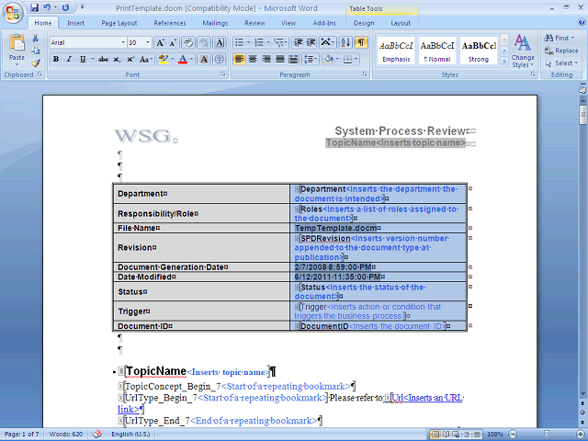Open the References tab

click(x=170, y=23)
